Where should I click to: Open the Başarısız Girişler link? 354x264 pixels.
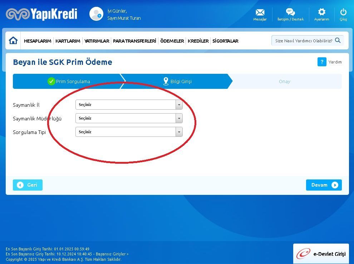point(112,254)
